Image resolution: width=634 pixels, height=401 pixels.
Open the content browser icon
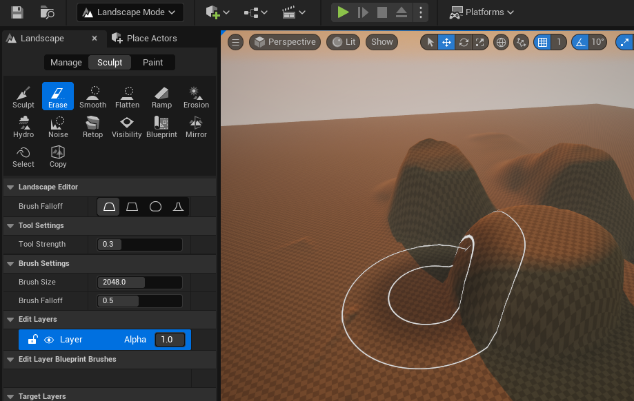click(48, 12)
